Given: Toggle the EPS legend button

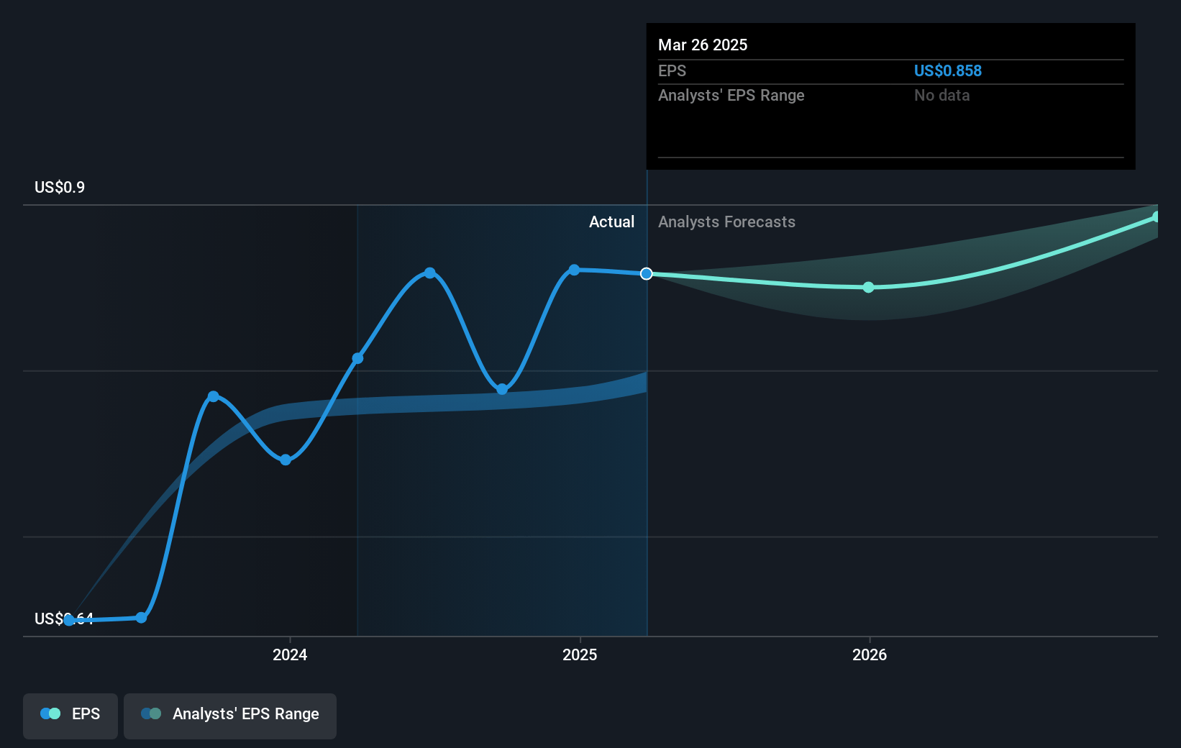Looking at the screenshot, I should [x=70, y=716].
